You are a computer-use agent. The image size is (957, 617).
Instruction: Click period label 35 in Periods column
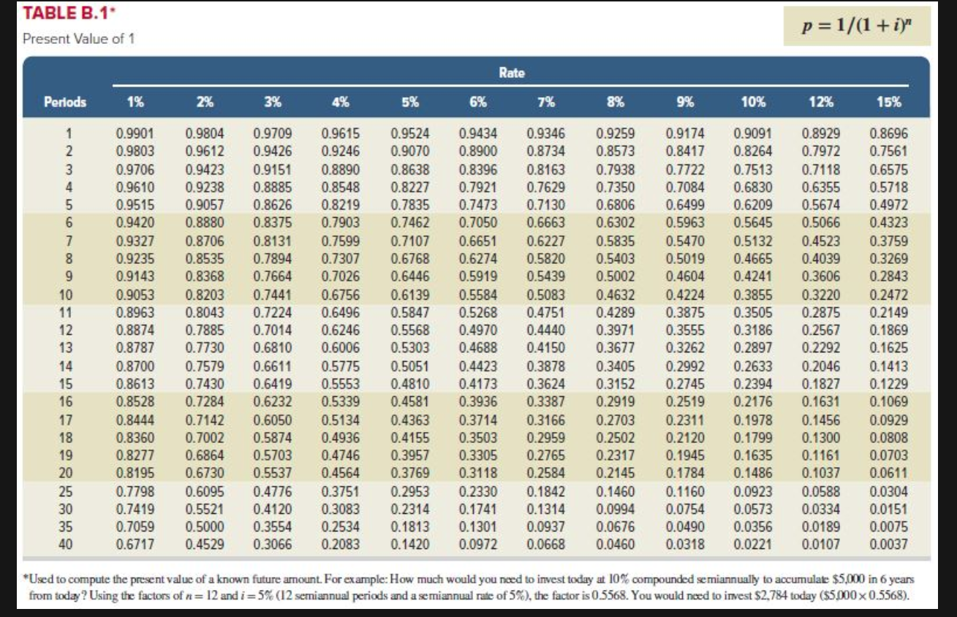click(x=66, y=527)
